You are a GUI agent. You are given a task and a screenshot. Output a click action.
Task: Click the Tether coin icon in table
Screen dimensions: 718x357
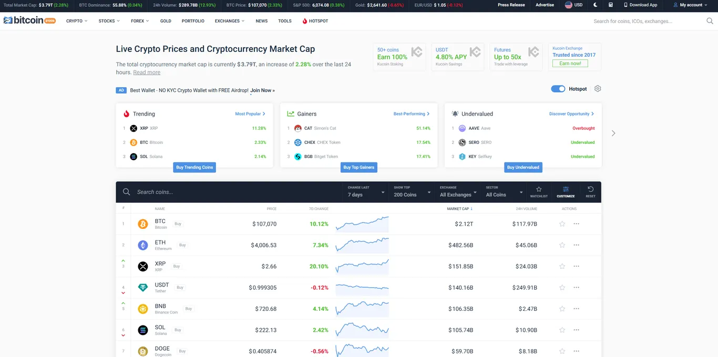click(x=143, y=288)
